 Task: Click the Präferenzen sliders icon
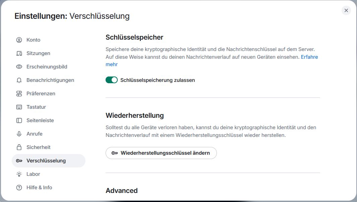(19, 94)
